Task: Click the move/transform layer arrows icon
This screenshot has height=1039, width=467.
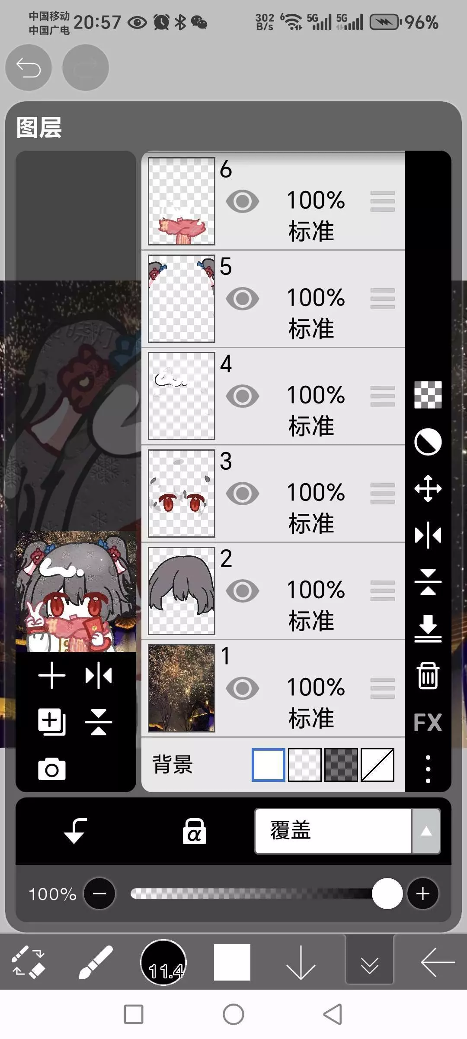Action: (428, 489)
